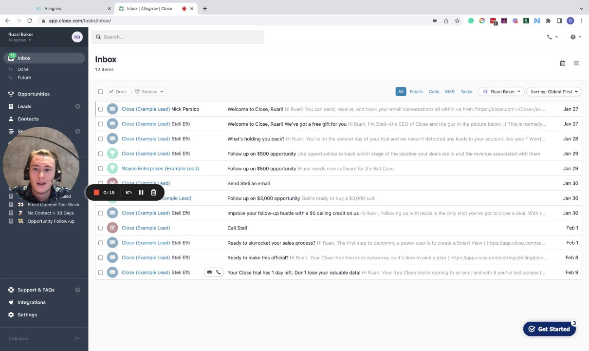Image resolution: width=589 pixels, height=351 pixels.
Task: Check the Call Steli task row
Action: click(101, 228)
